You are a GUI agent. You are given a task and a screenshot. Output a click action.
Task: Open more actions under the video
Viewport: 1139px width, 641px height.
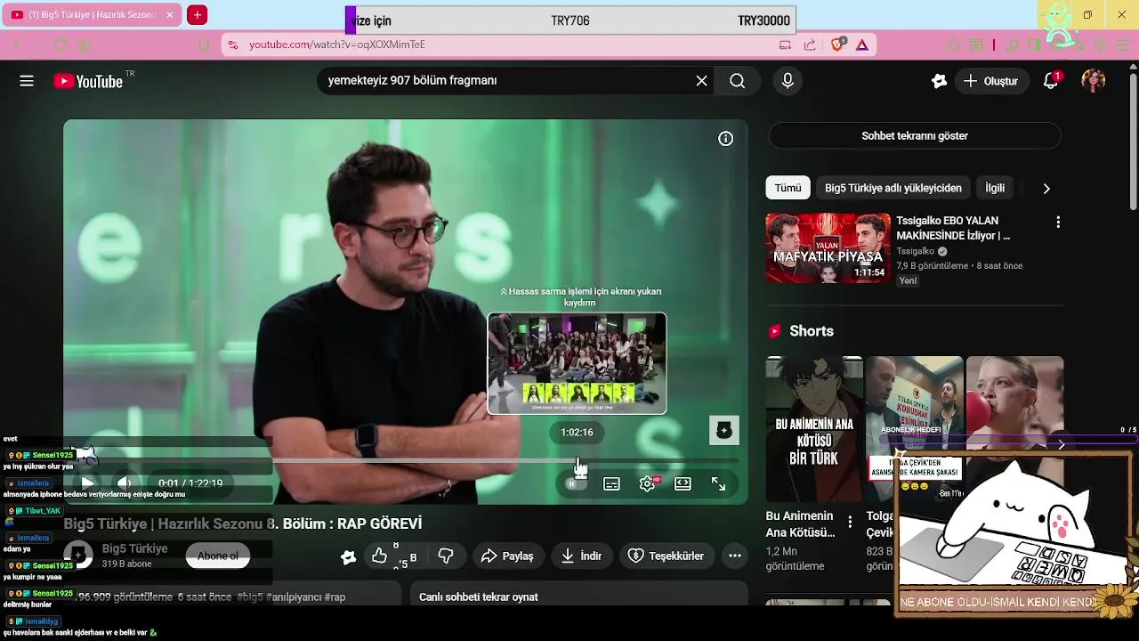point(735,556)
